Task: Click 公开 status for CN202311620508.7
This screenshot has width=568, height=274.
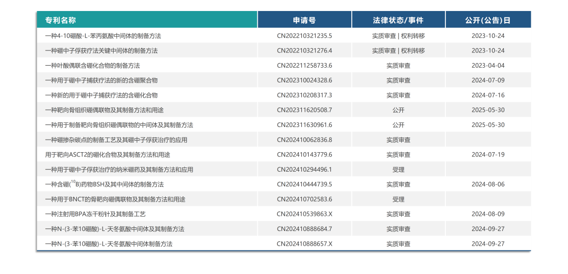Action: coord(399,110)
